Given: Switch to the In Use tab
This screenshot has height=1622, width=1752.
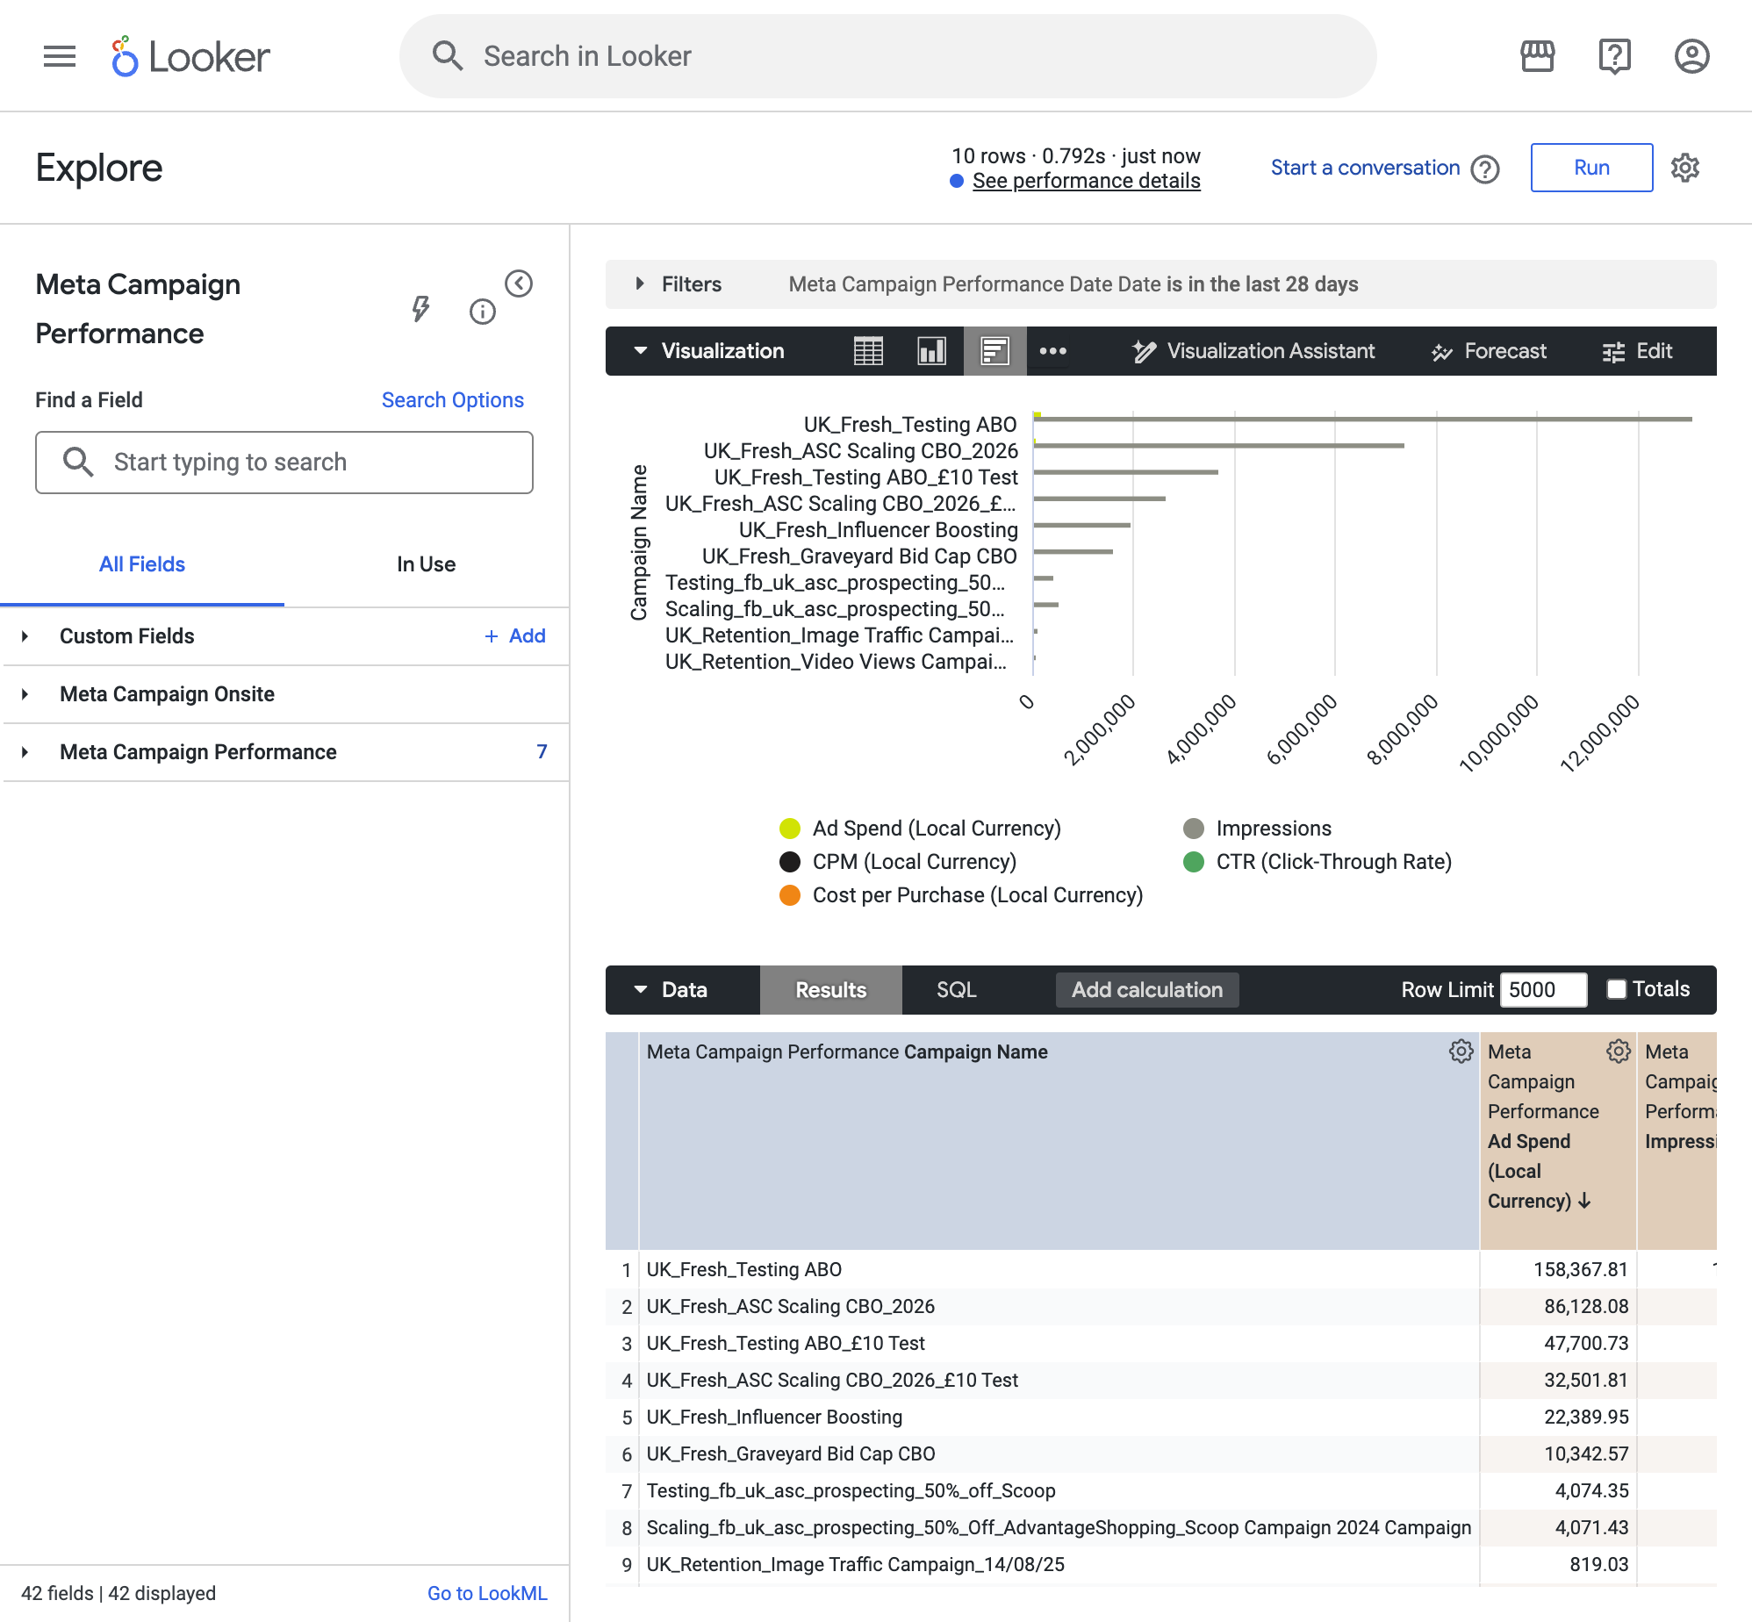Looking at the screenshot, I should (426, 564).
